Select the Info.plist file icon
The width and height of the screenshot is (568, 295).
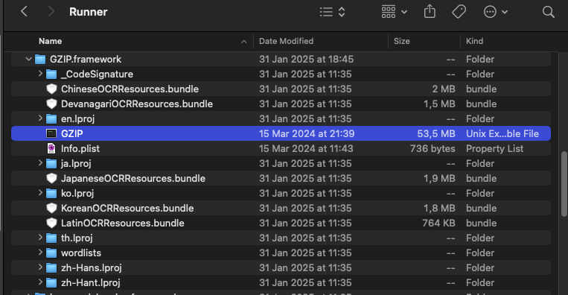point(51,148)
